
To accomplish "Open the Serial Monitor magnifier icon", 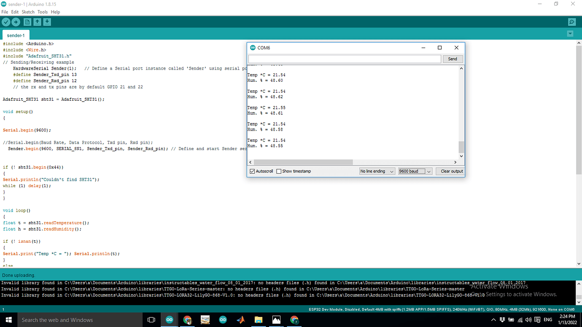I will coord(571,21).
